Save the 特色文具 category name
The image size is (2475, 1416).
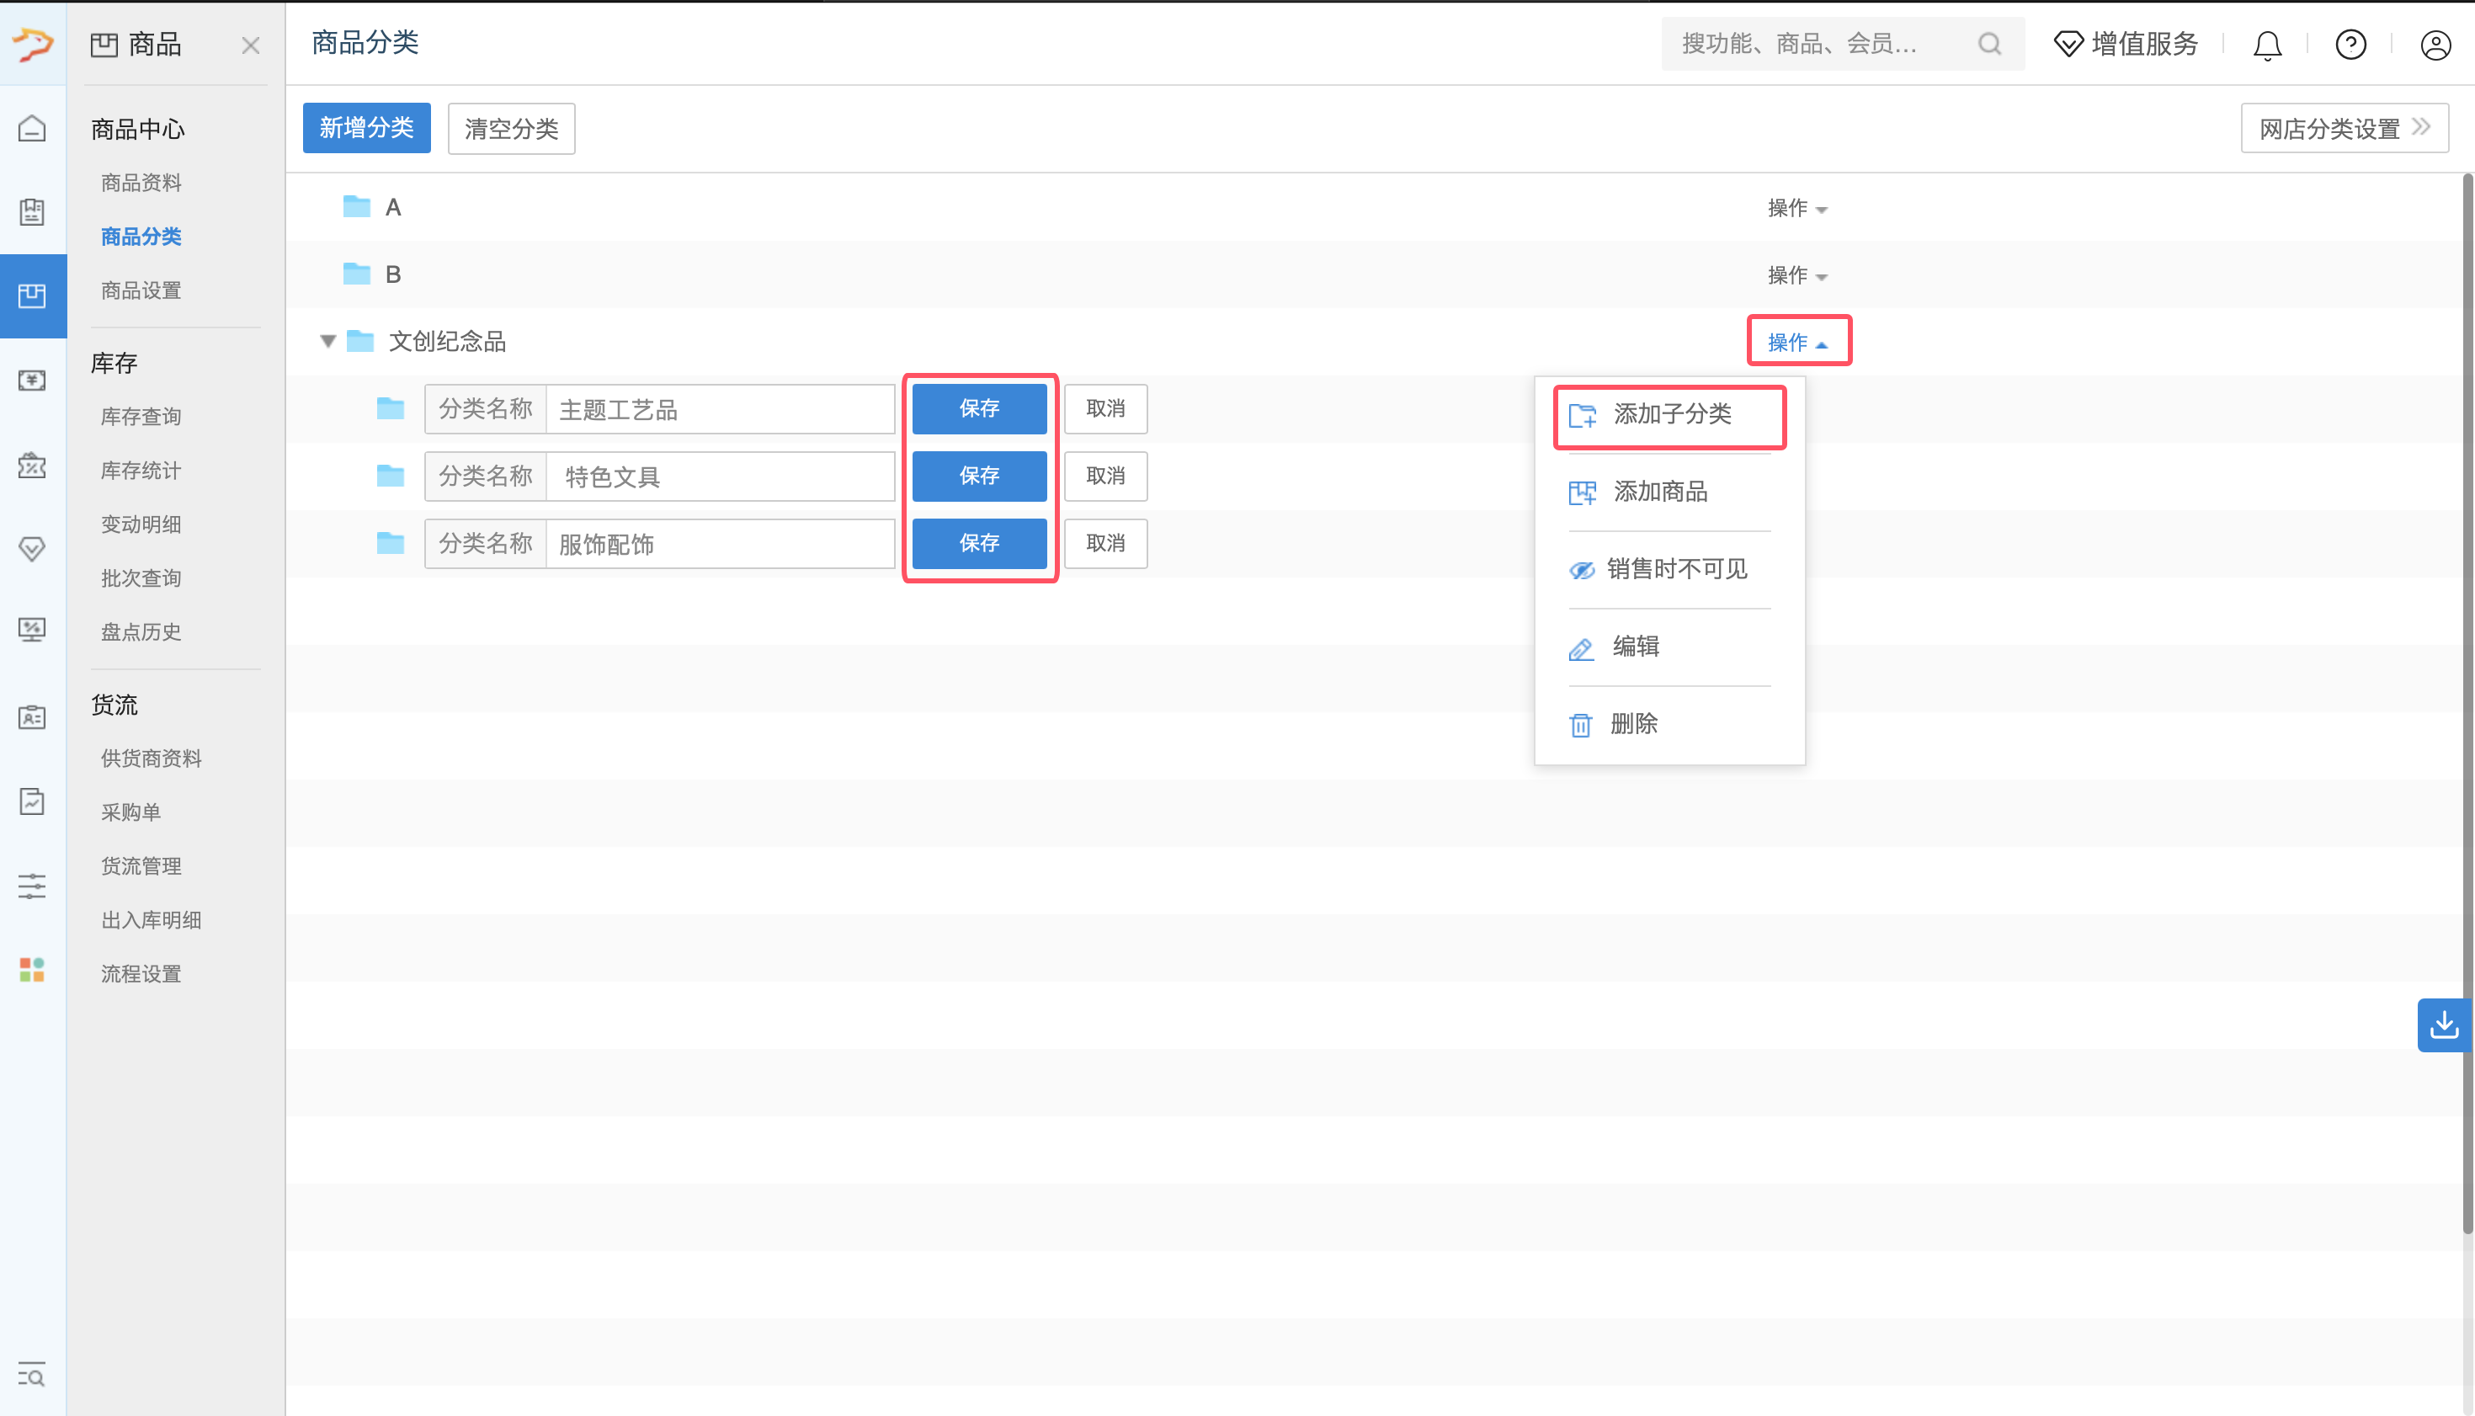pos(978,476)
